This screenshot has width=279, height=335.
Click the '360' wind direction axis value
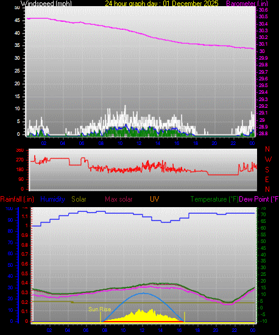(x=20, y=150)
